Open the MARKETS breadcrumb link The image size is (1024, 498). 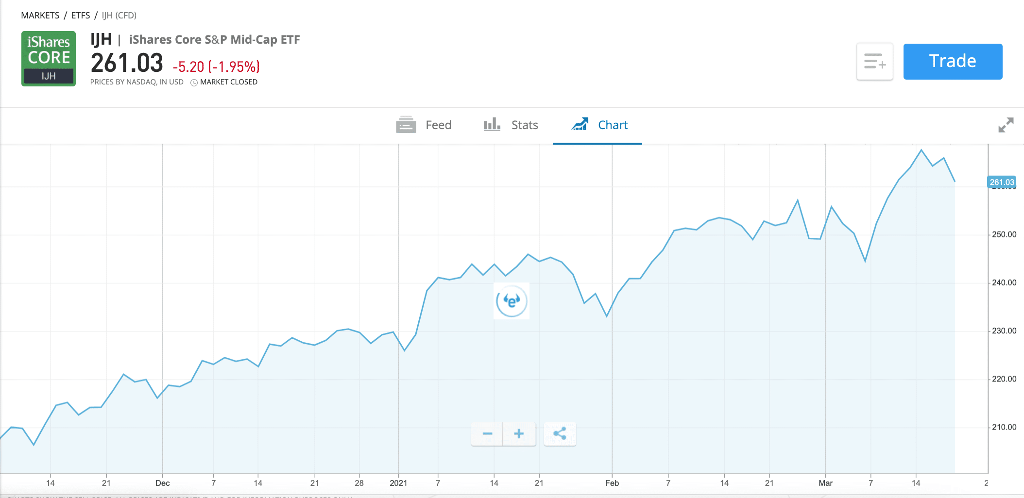40,15
